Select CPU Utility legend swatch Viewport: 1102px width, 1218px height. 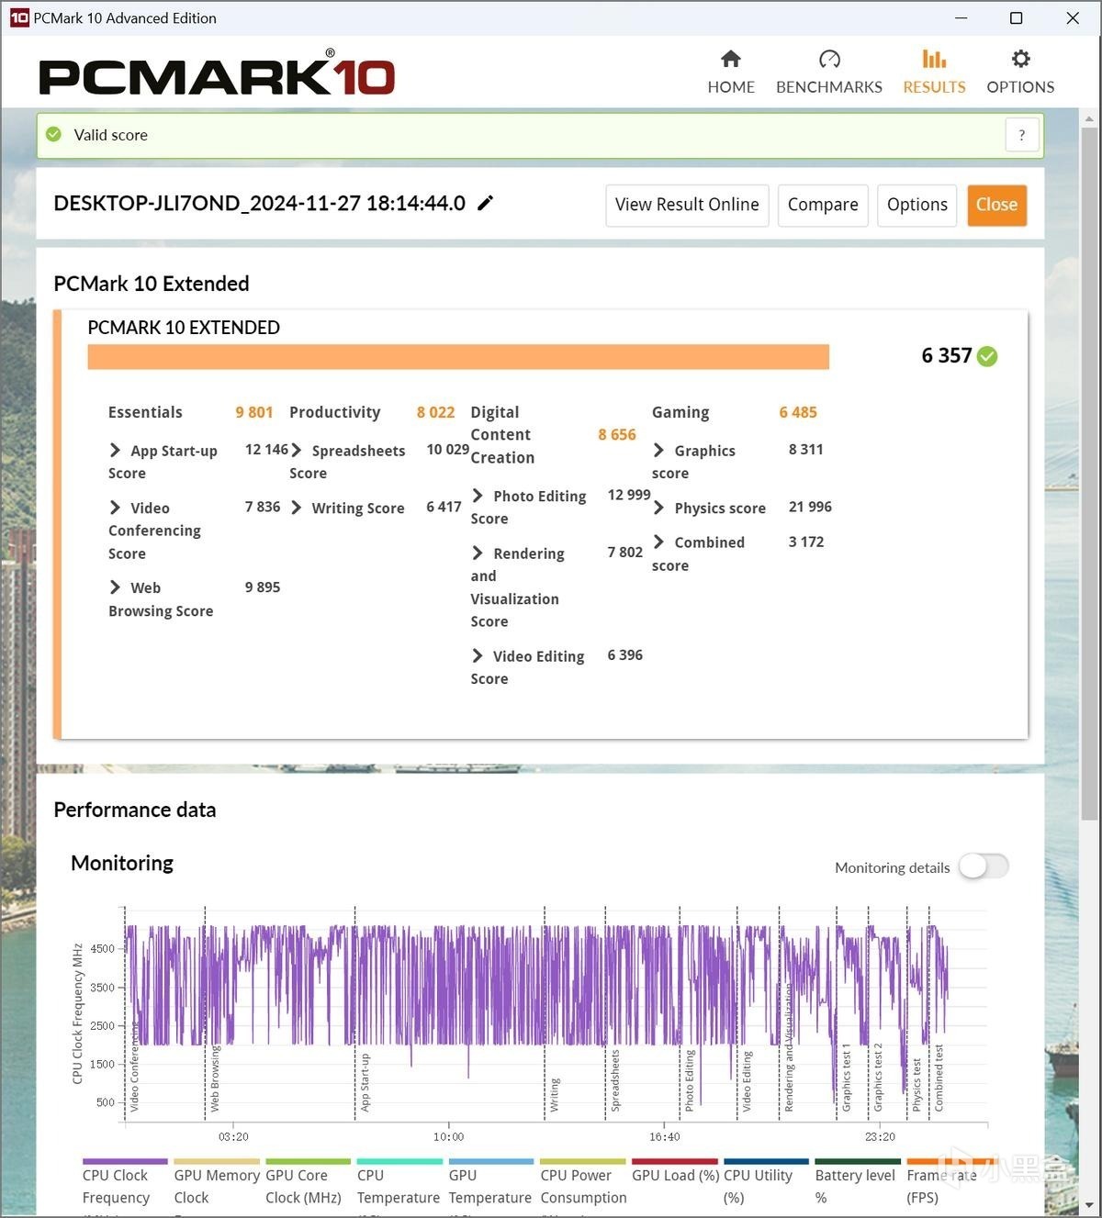click(766, 1161)
